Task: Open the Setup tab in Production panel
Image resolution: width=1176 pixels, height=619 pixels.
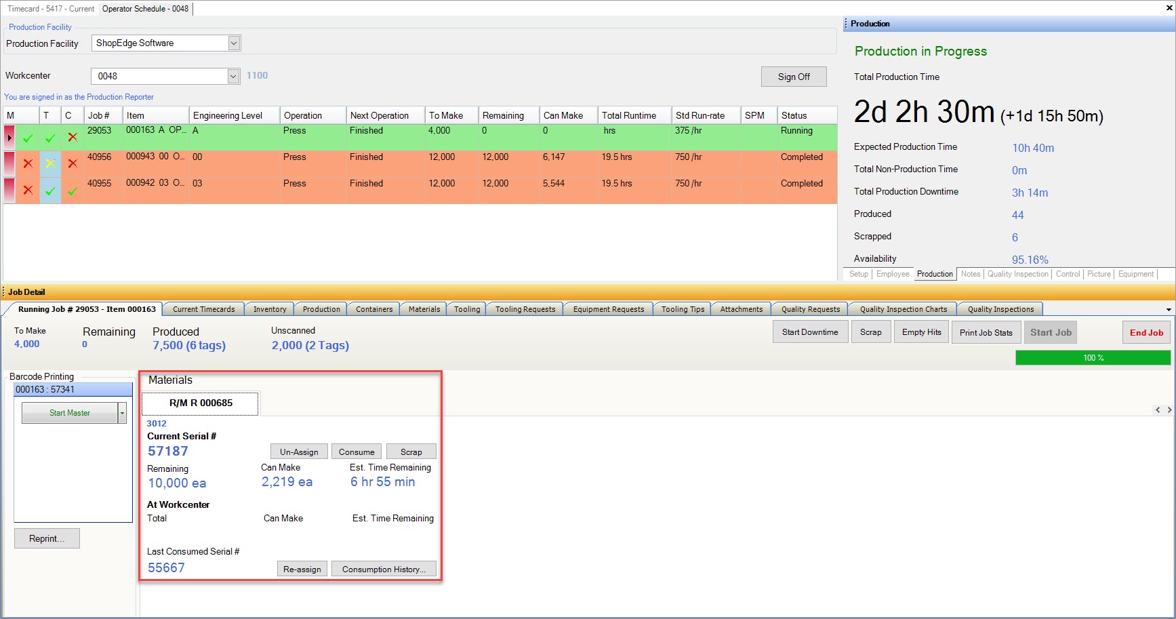Action: [x=859, y=274]
